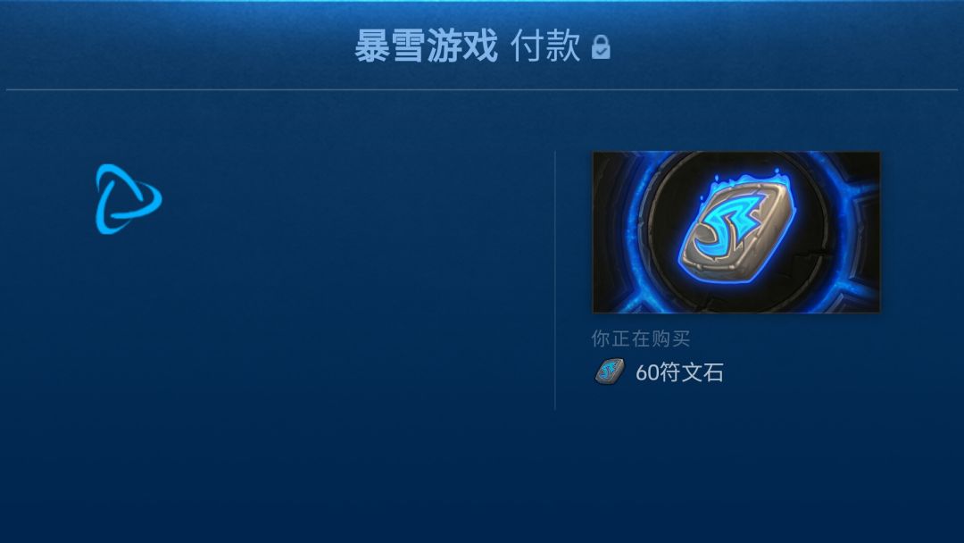The width and height of the screenshot is (964, 543).
Task: Click the 付款 heading text
Action: (x=545, y=46)
